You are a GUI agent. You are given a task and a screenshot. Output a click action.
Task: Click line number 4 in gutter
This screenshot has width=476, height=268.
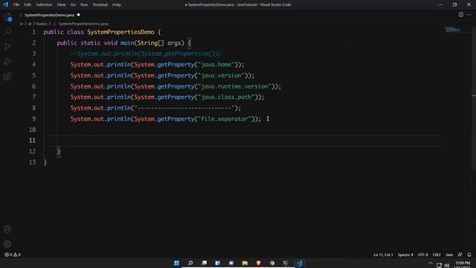(33, 65)
